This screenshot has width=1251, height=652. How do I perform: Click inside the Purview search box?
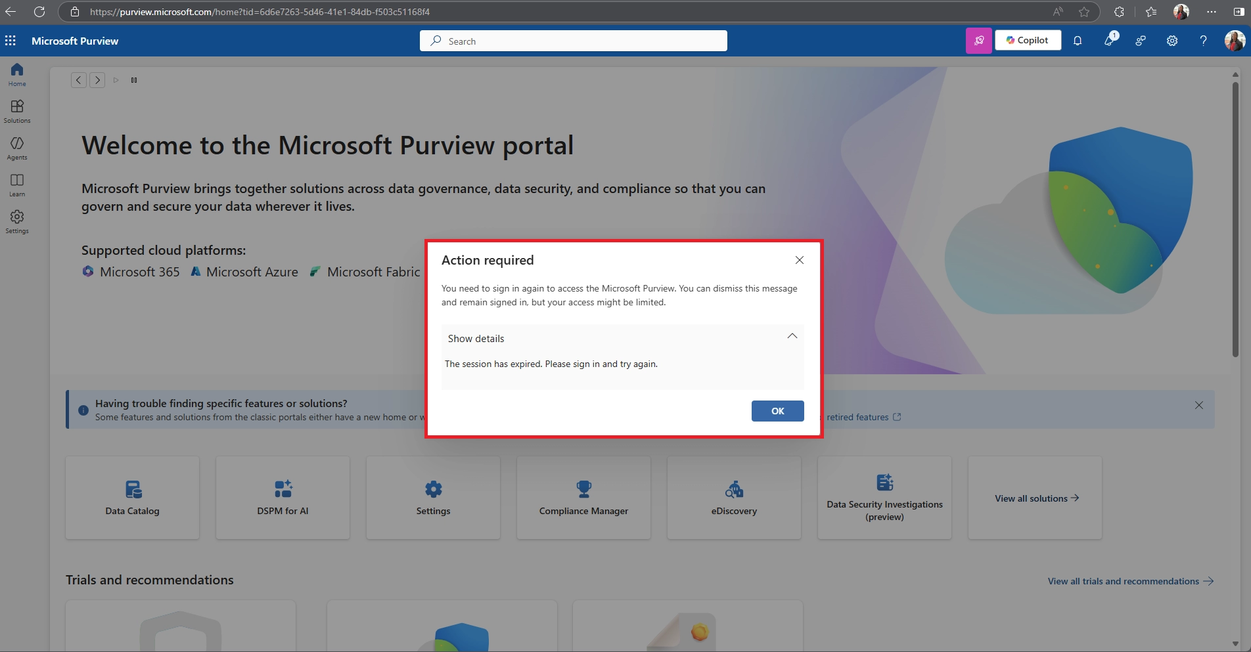pos(573,41)
